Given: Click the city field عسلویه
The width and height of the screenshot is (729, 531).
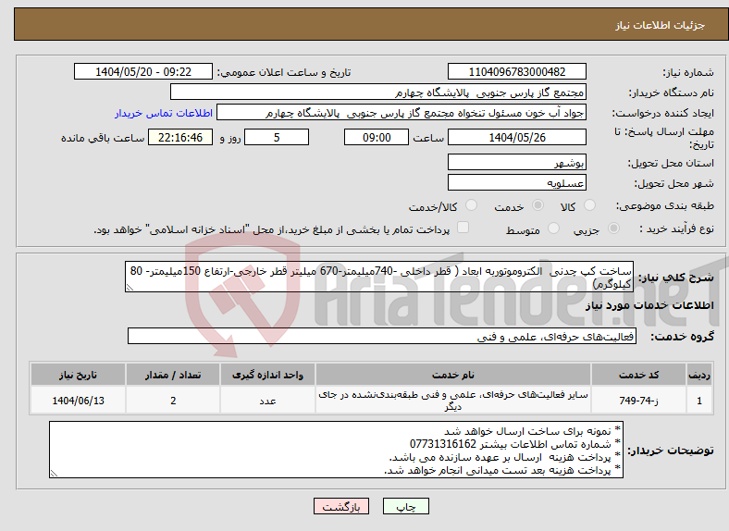Looking at the screenshot, I should coord(517,182).
